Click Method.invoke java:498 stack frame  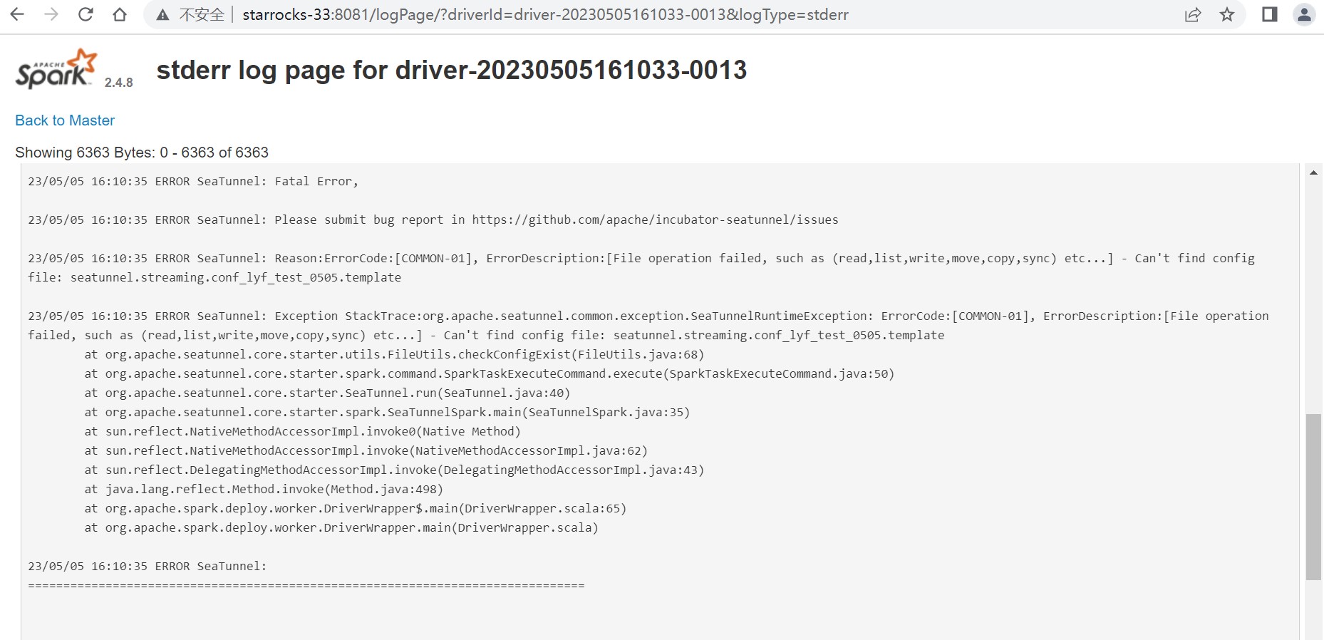[264, 490]
